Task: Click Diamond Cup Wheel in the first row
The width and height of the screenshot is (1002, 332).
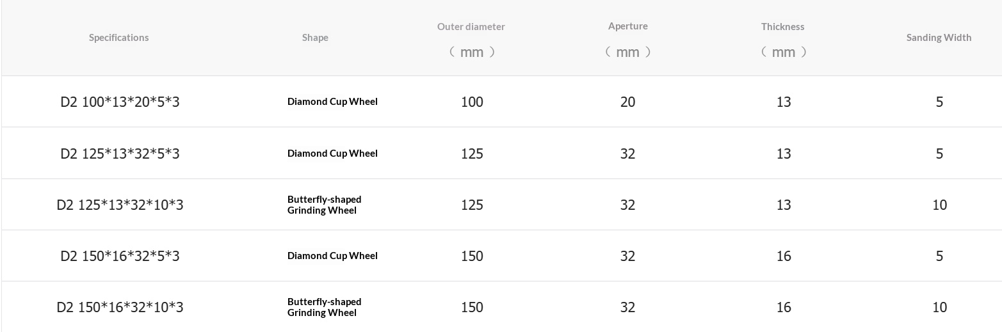Action: (332, 102)
